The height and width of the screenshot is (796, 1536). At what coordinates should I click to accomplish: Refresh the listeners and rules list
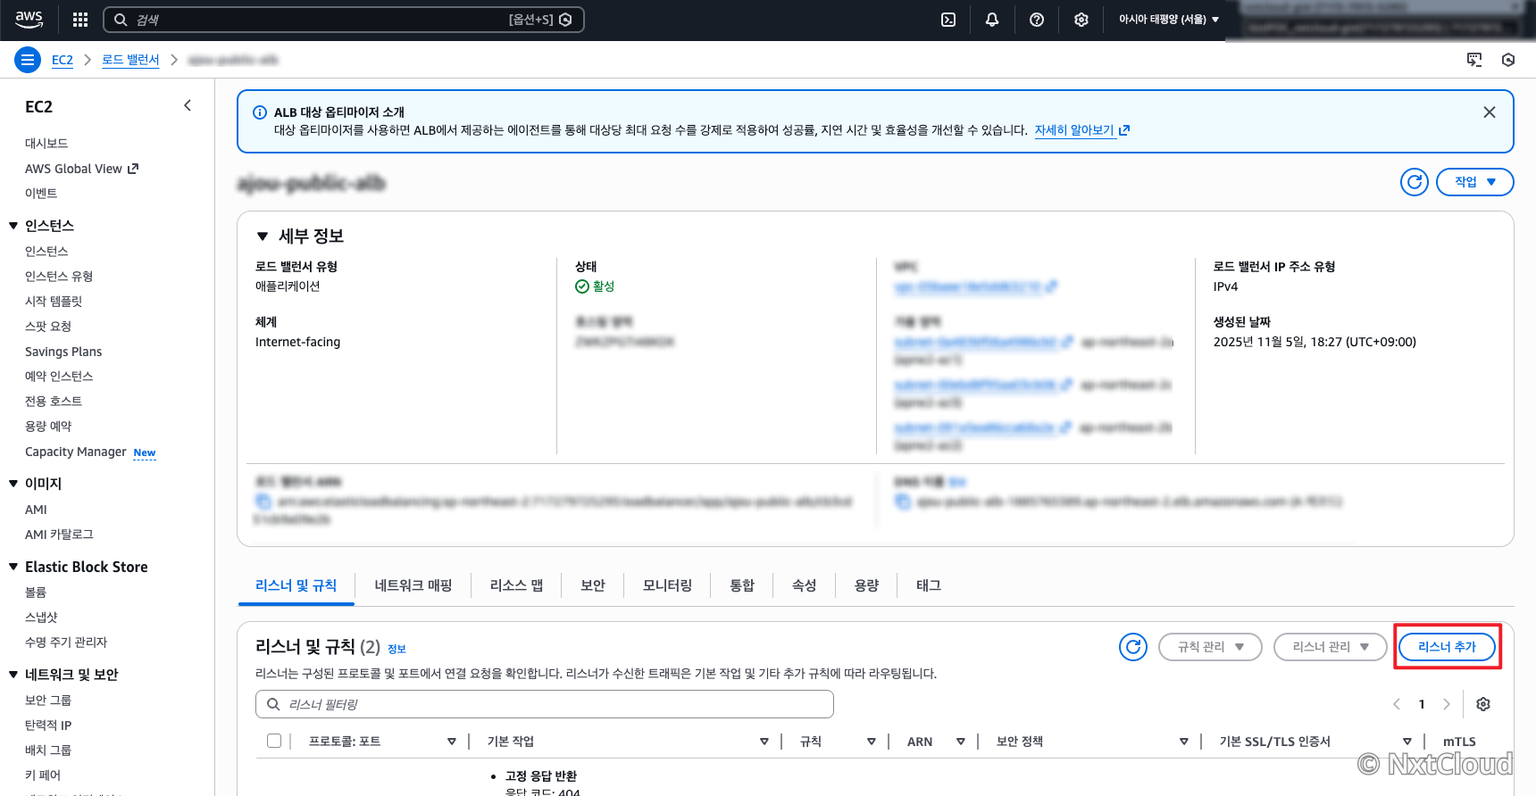[1133, 647]
